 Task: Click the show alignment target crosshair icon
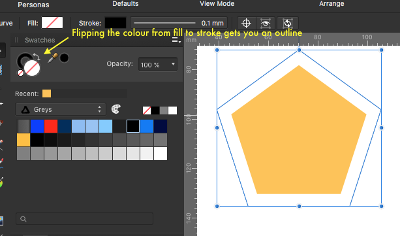(x=246, y=24)
